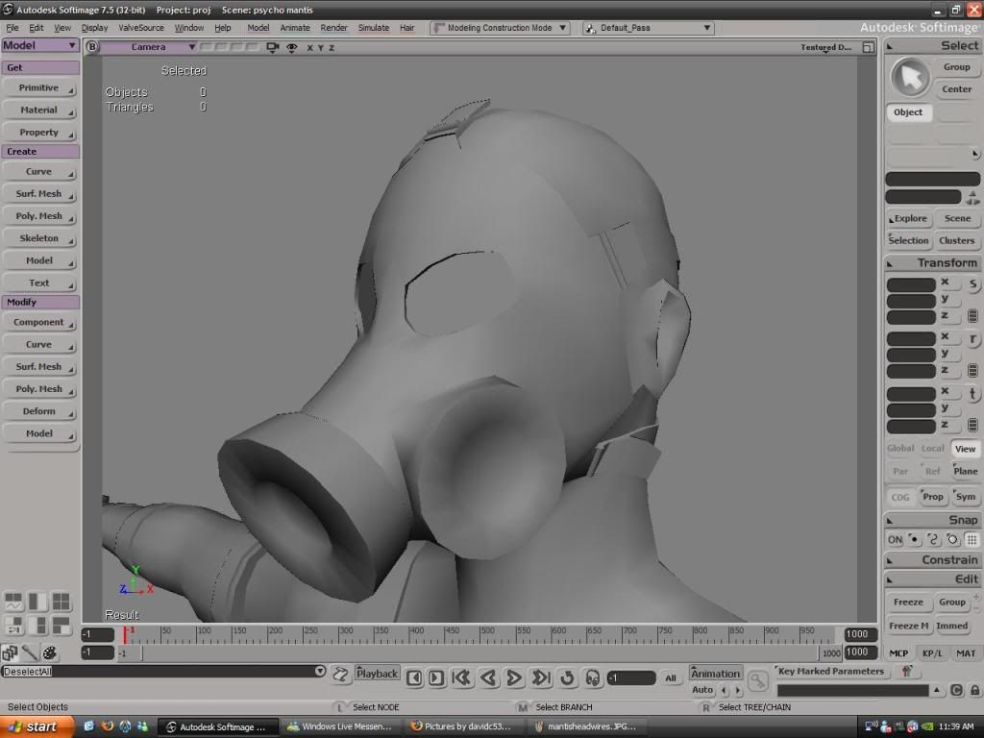Screen dimensions: 984x738
Task: Click the large select arrow tool icon
Action: pos(909,78)
